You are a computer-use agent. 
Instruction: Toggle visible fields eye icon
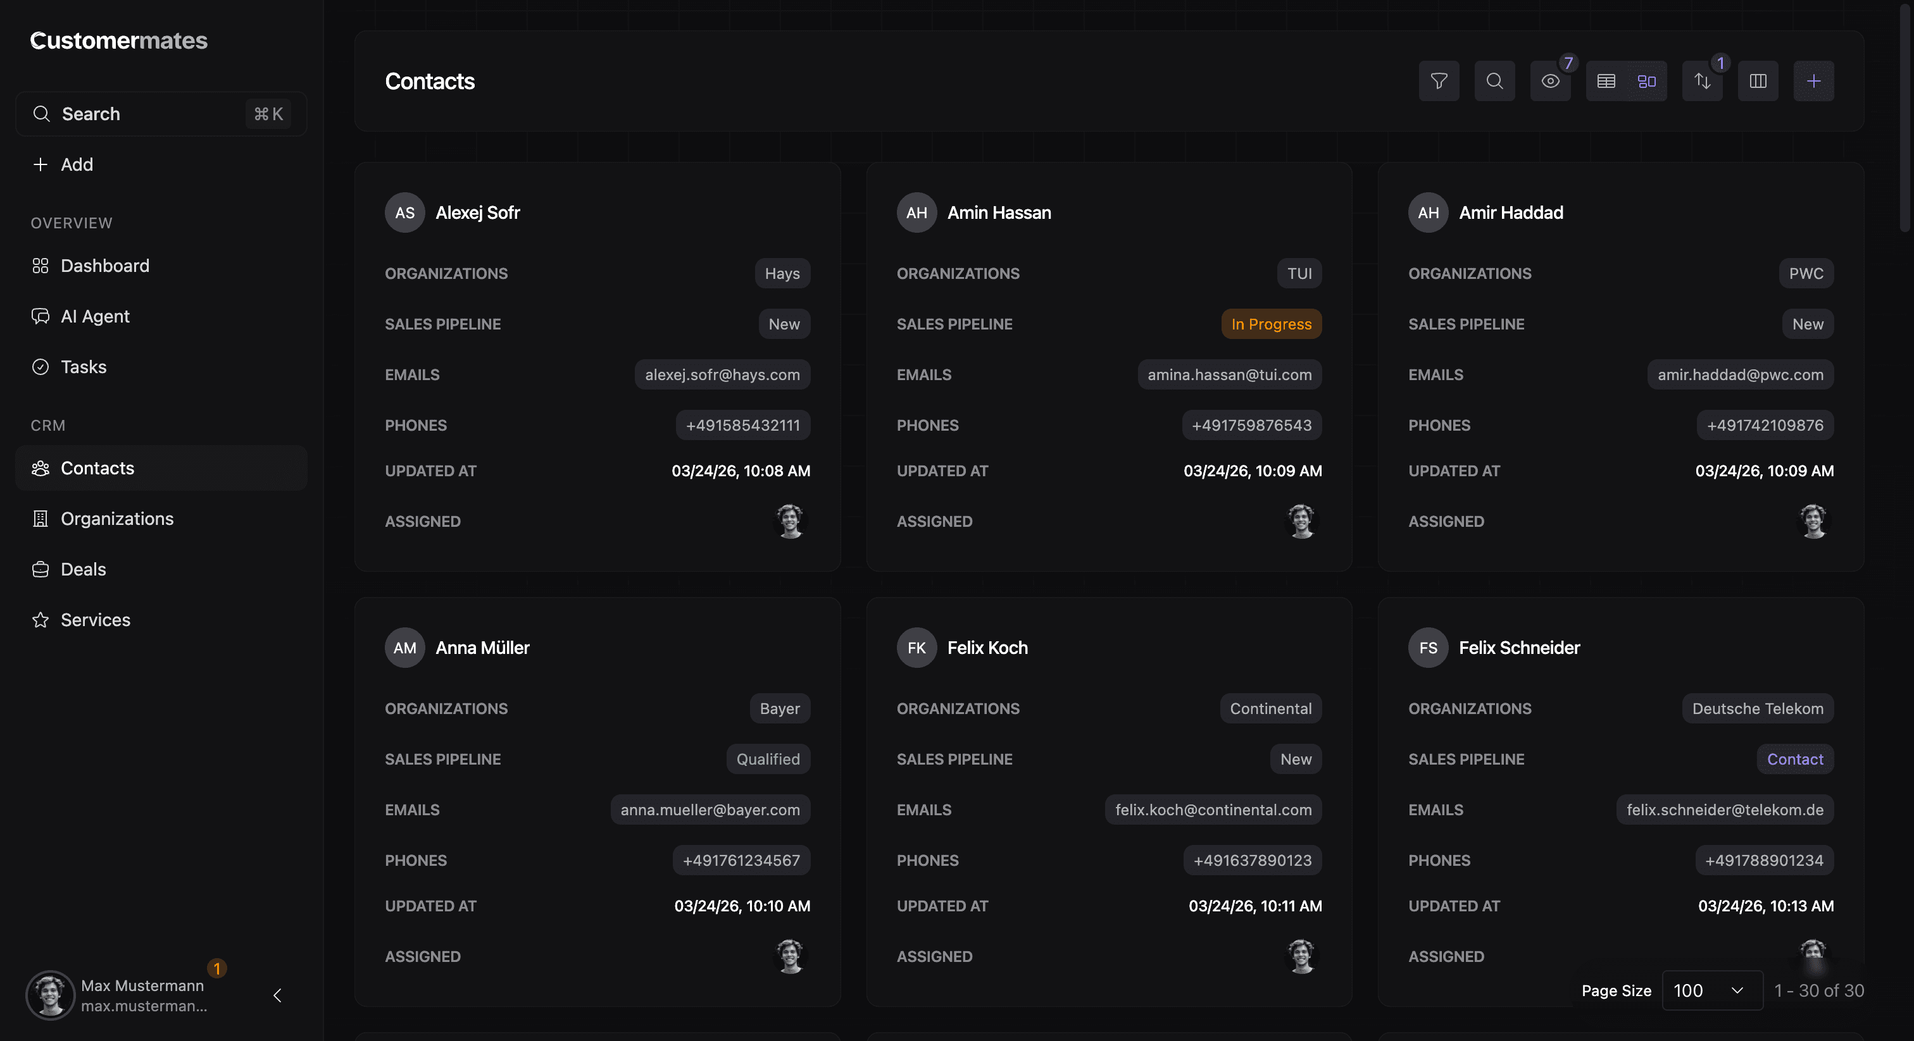click(x=1550, y=81)
